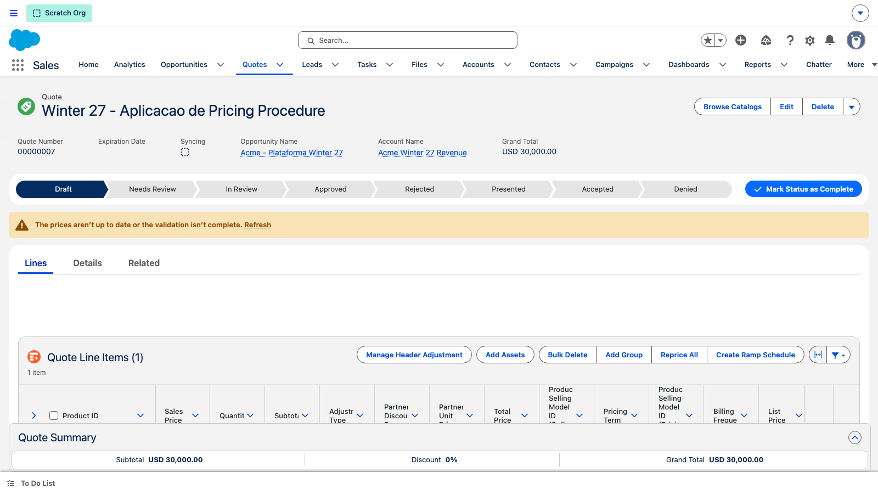Open Acme Winter 27 Revenue account
The height and width of the screenshot is (494, 878).
coord(423,153)
